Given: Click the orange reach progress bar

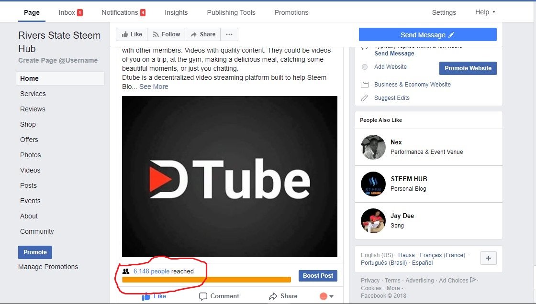Looking at the screenshot, I should pyautogui.click(x=206, y=280).
